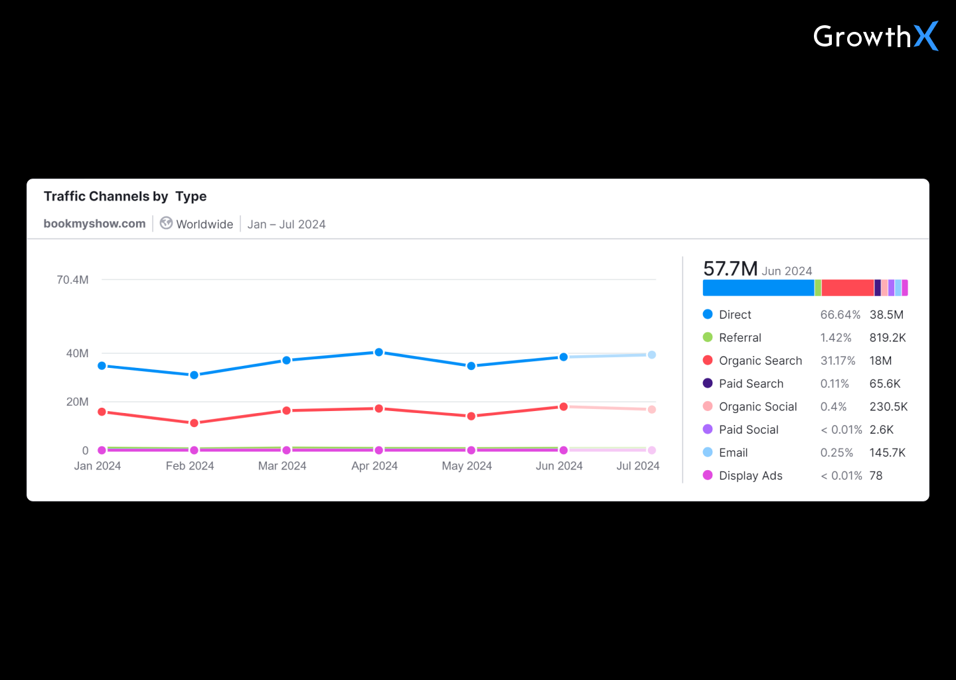This screenshot has height=680, width=956.
Task: Click the Display Ads magenta legend dot
Action: [x=708, y=475]
